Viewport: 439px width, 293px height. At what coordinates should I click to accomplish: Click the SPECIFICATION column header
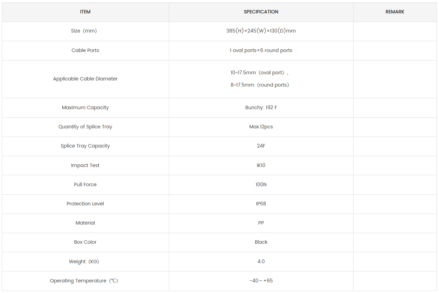[261, 12]
